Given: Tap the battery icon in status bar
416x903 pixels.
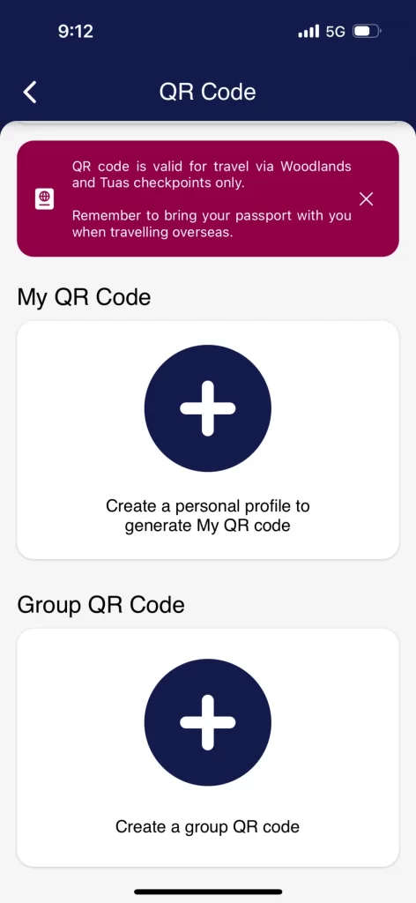Looking at the screenshot, I should point(368,31).
